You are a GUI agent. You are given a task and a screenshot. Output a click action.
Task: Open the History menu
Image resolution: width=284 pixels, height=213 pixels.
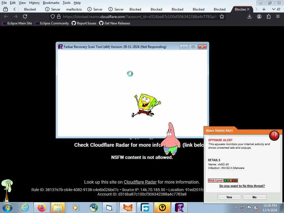tap(34, 3)
